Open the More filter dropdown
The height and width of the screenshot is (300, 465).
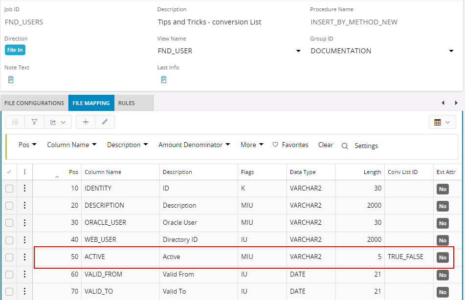251,145
